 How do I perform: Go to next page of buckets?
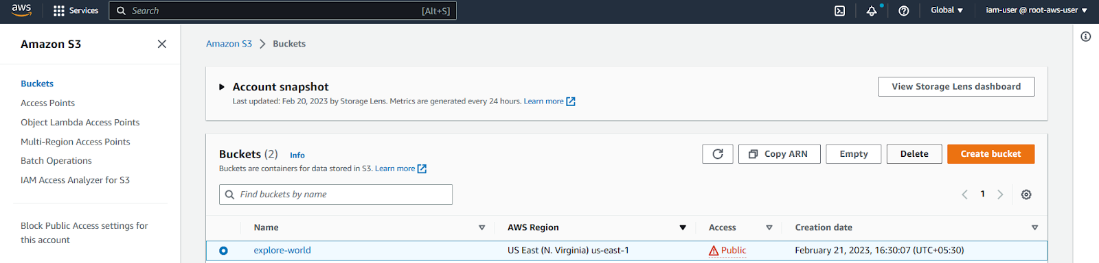(x=1000, y=195)
